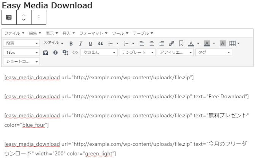Screen dimensions: 255x158
Task: Insert a blockquote
Action: point(100,43)
